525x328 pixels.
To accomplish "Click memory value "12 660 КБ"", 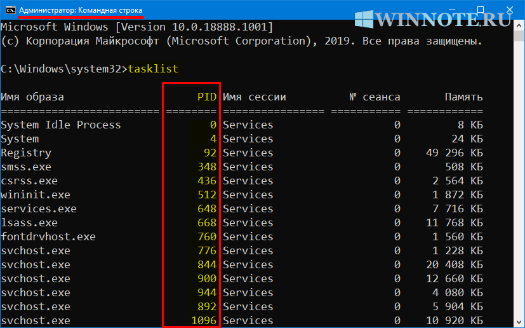I will [x=455, y=278].
